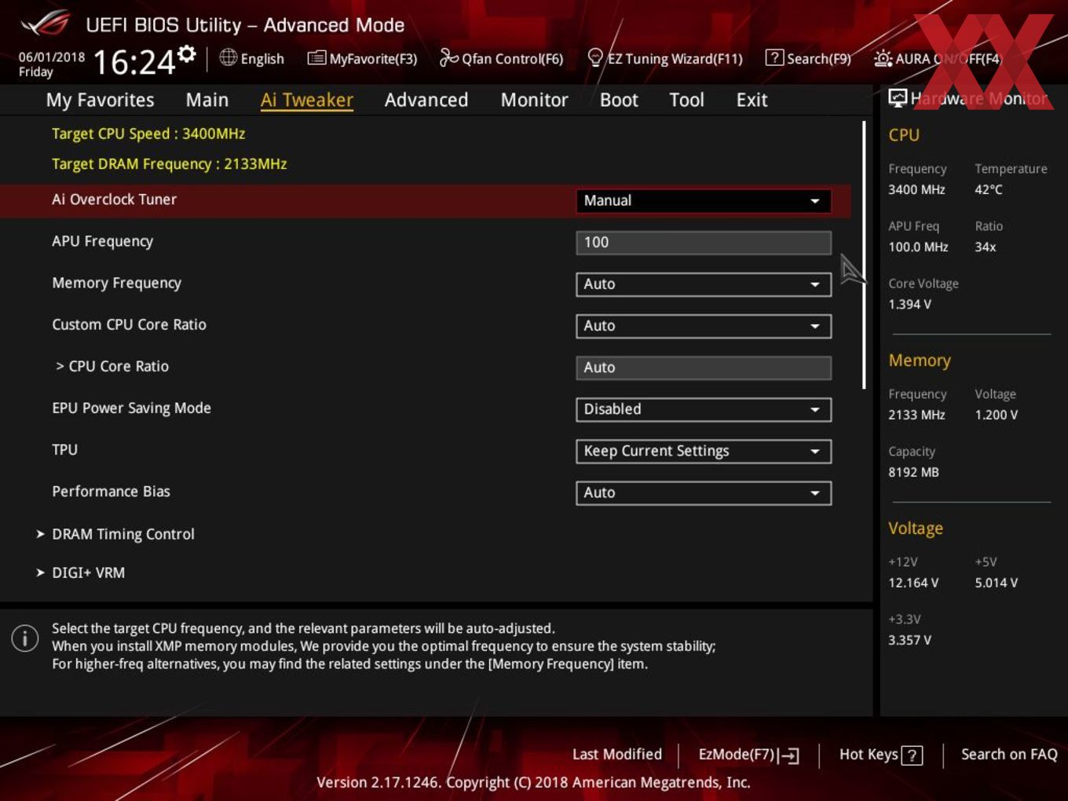This screenshot has width=1068, height=801.
Task: Click the settings list vertical scrollbar
Action: (x=864, y=254)
